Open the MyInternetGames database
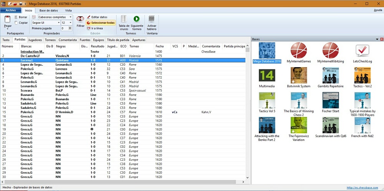This screenshot has width=384, height=191. tap(298, 50)
